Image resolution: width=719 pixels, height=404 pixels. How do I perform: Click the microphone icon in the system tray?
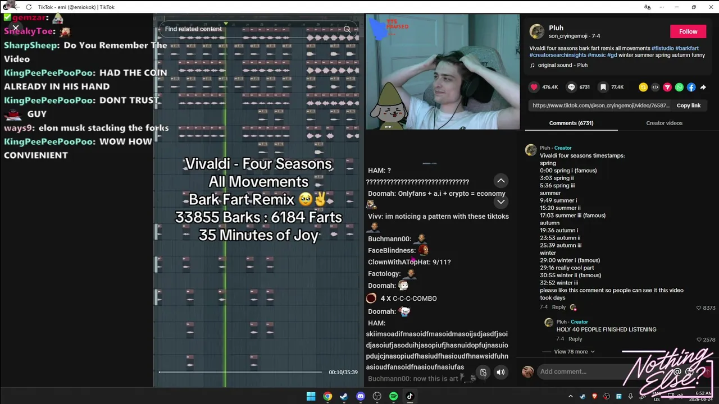tap(631, 396)
